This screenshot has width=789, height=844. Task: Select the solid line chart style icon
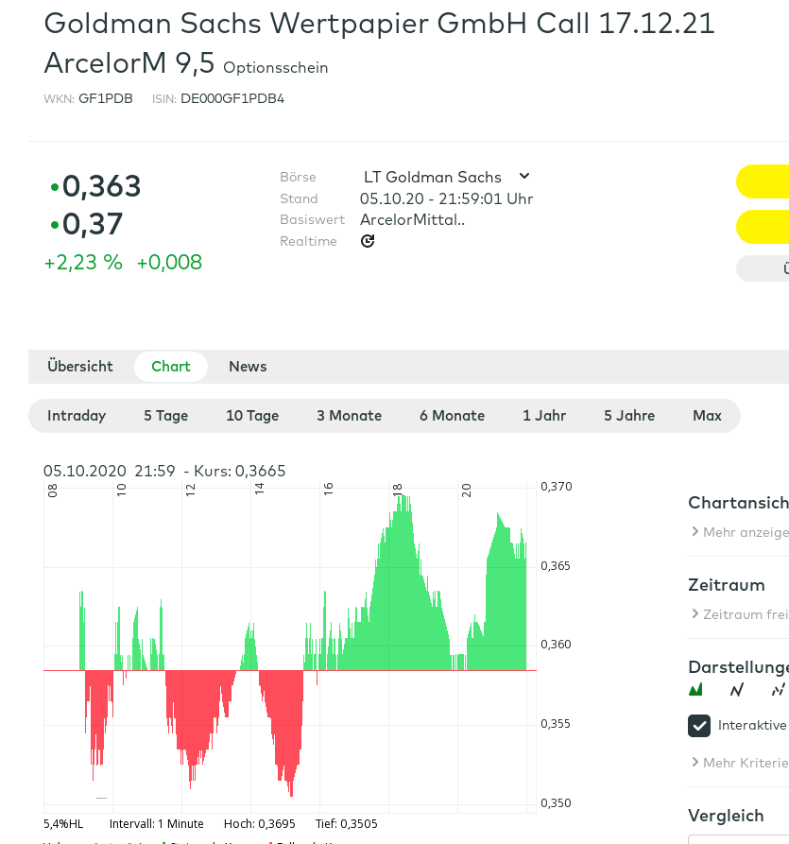tap(737, 690)
